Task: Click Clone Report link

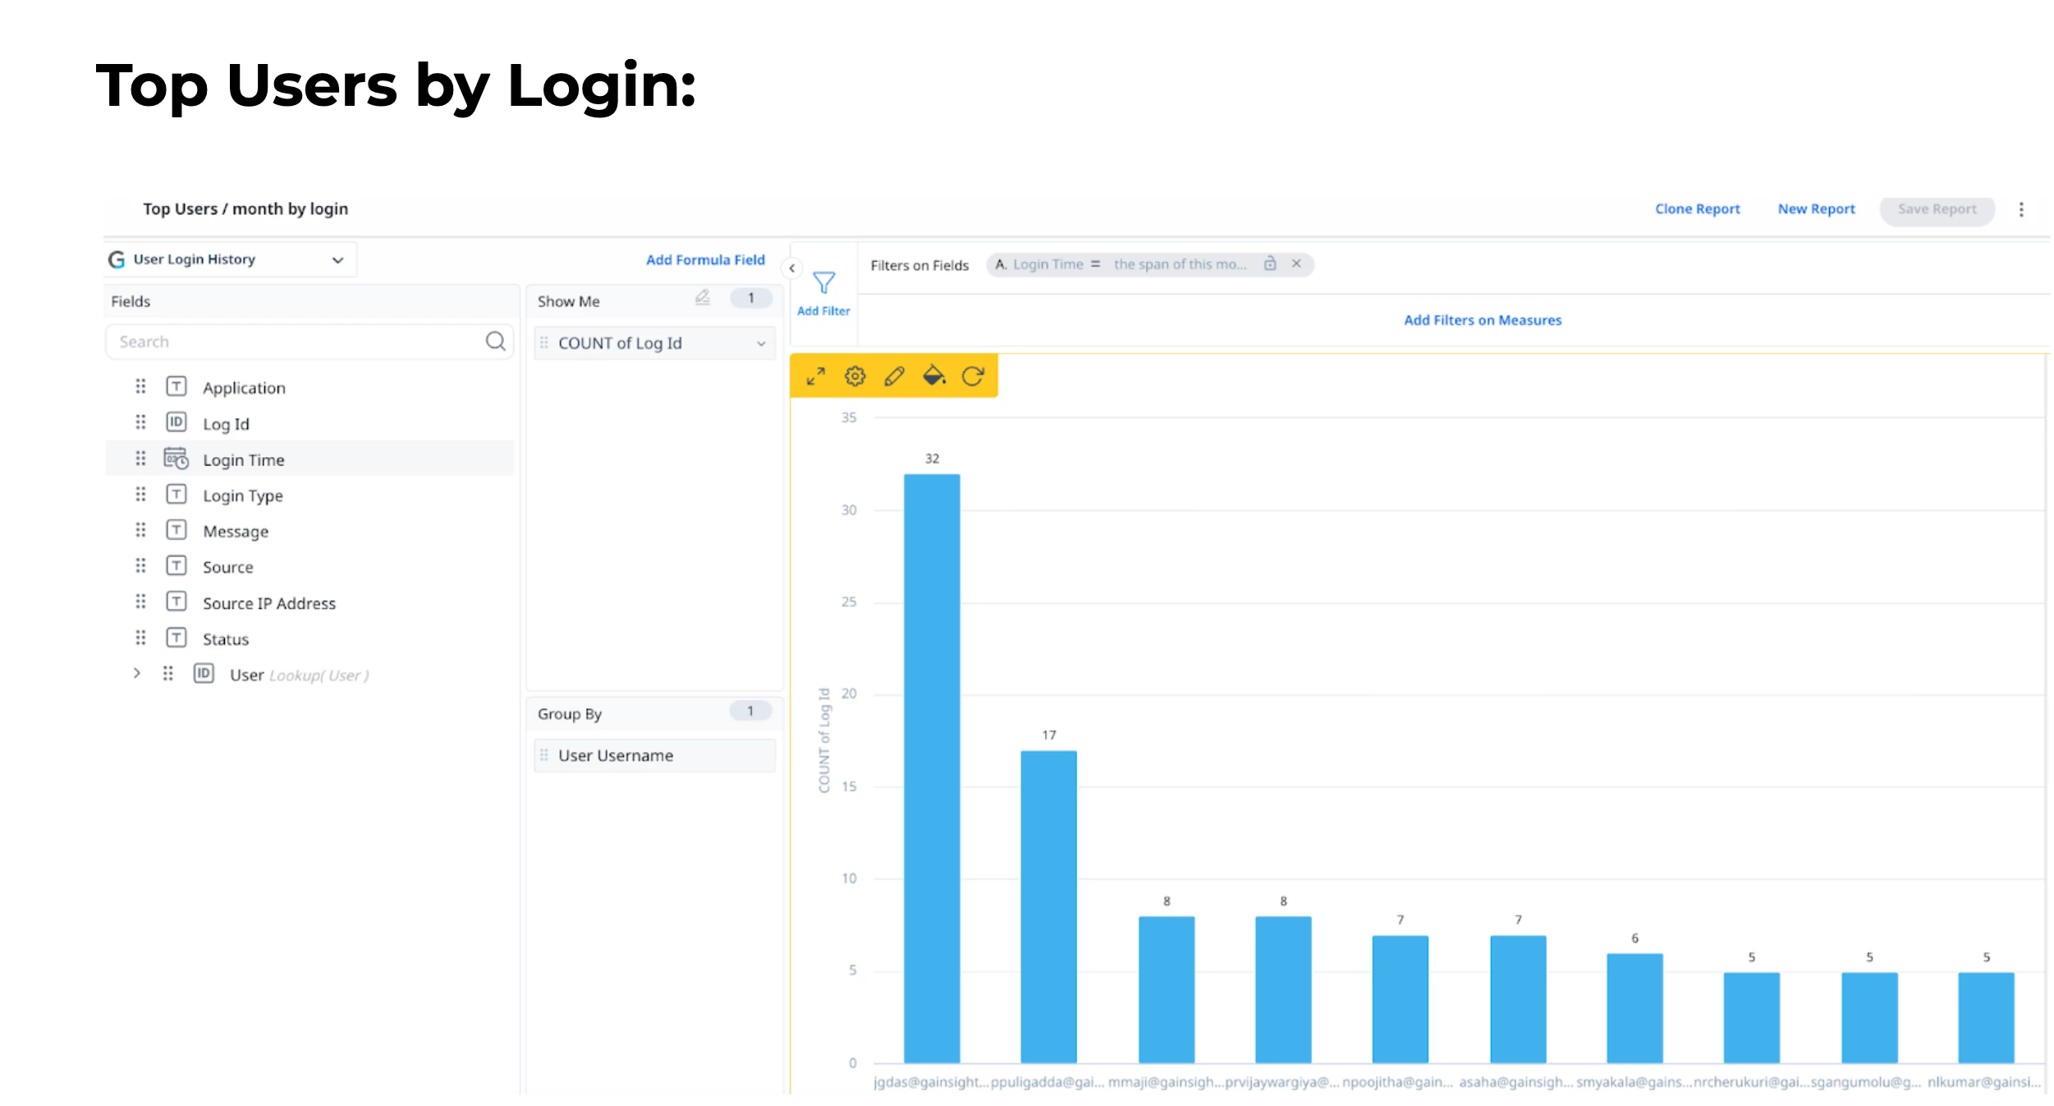Action: coord(1697,209)
